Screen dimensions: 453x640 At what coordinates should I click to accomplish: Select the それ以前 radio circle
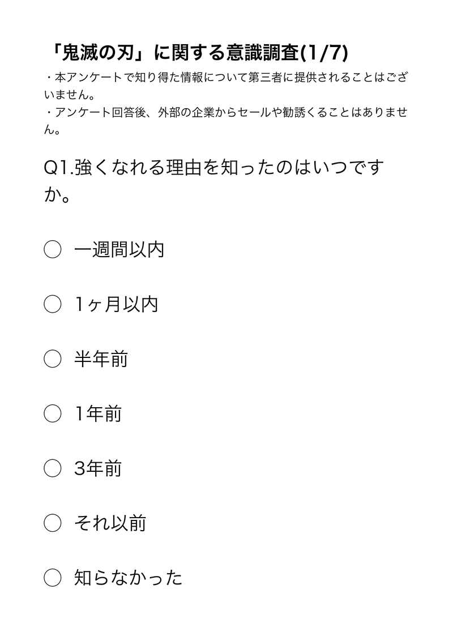click(x=52, y=523)
